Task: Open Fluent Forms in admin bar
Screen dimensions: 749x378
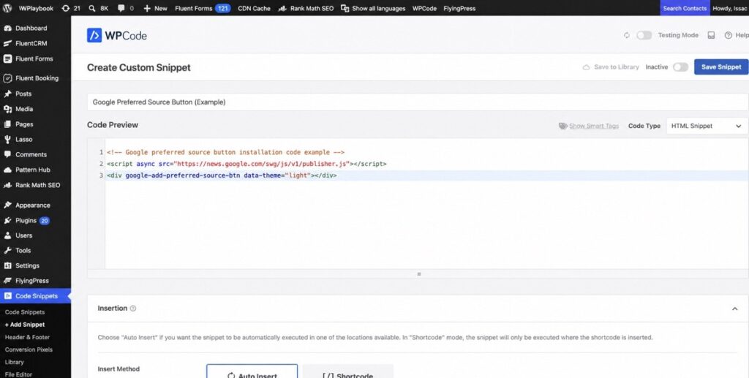Action: click(x=203, y=8)
